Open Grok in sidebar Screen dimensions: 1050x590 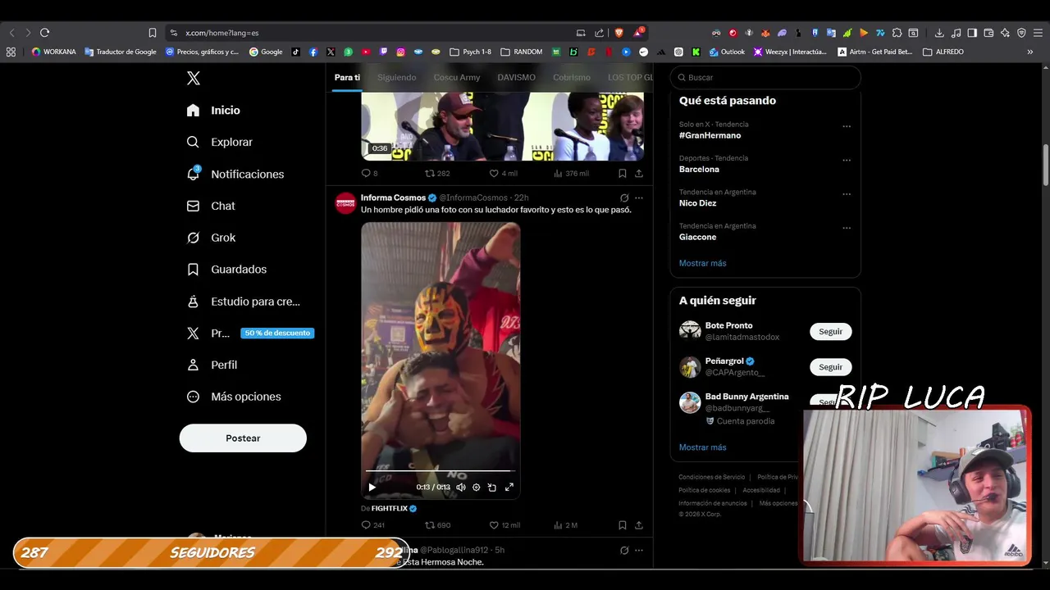[211, 238]
